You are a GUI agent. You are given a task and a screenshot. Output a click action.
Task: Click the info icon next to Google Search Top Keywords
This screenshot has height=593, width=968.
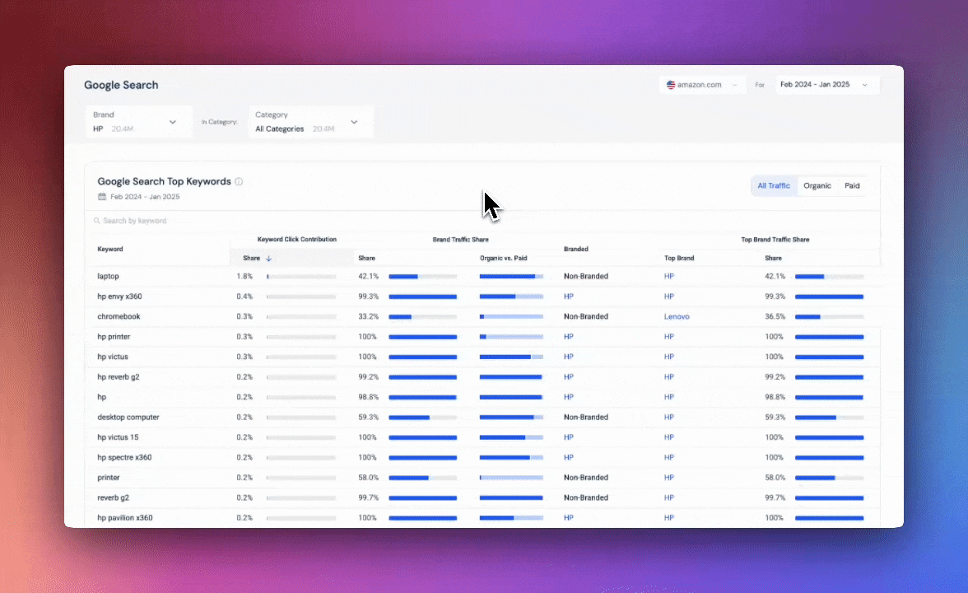tap(239, 181)
